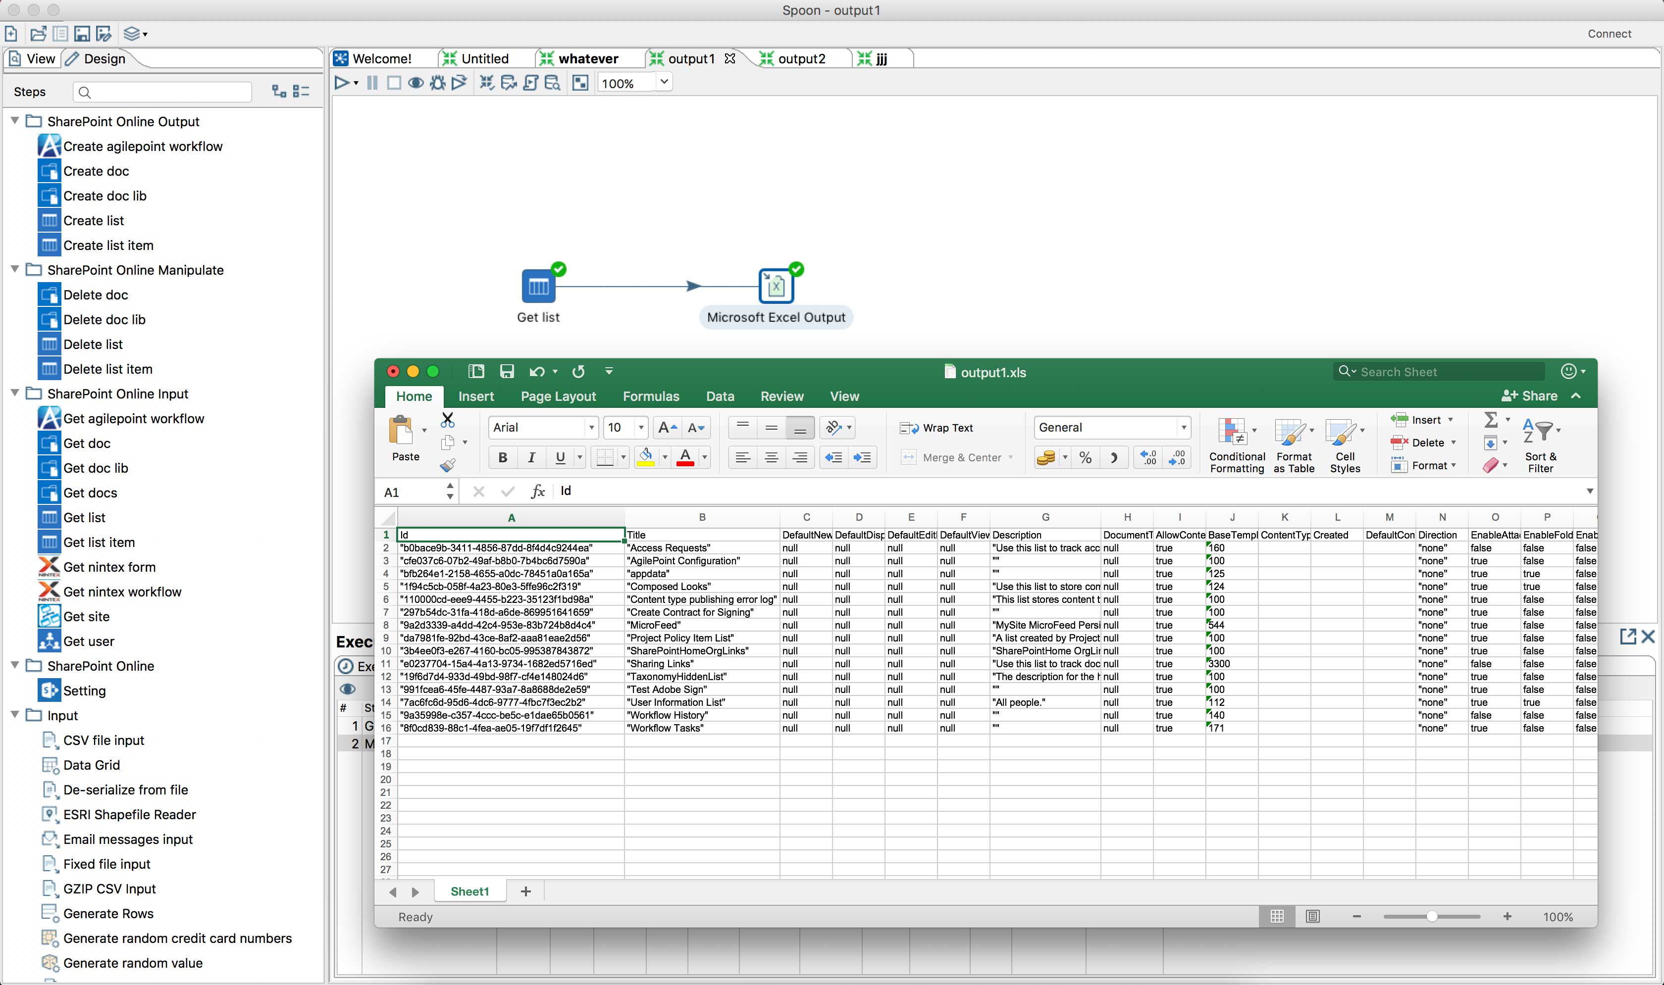The height and width of the screenshot is (985, 1664).
Task: Switch to the output2 tab
Action: 801,58
